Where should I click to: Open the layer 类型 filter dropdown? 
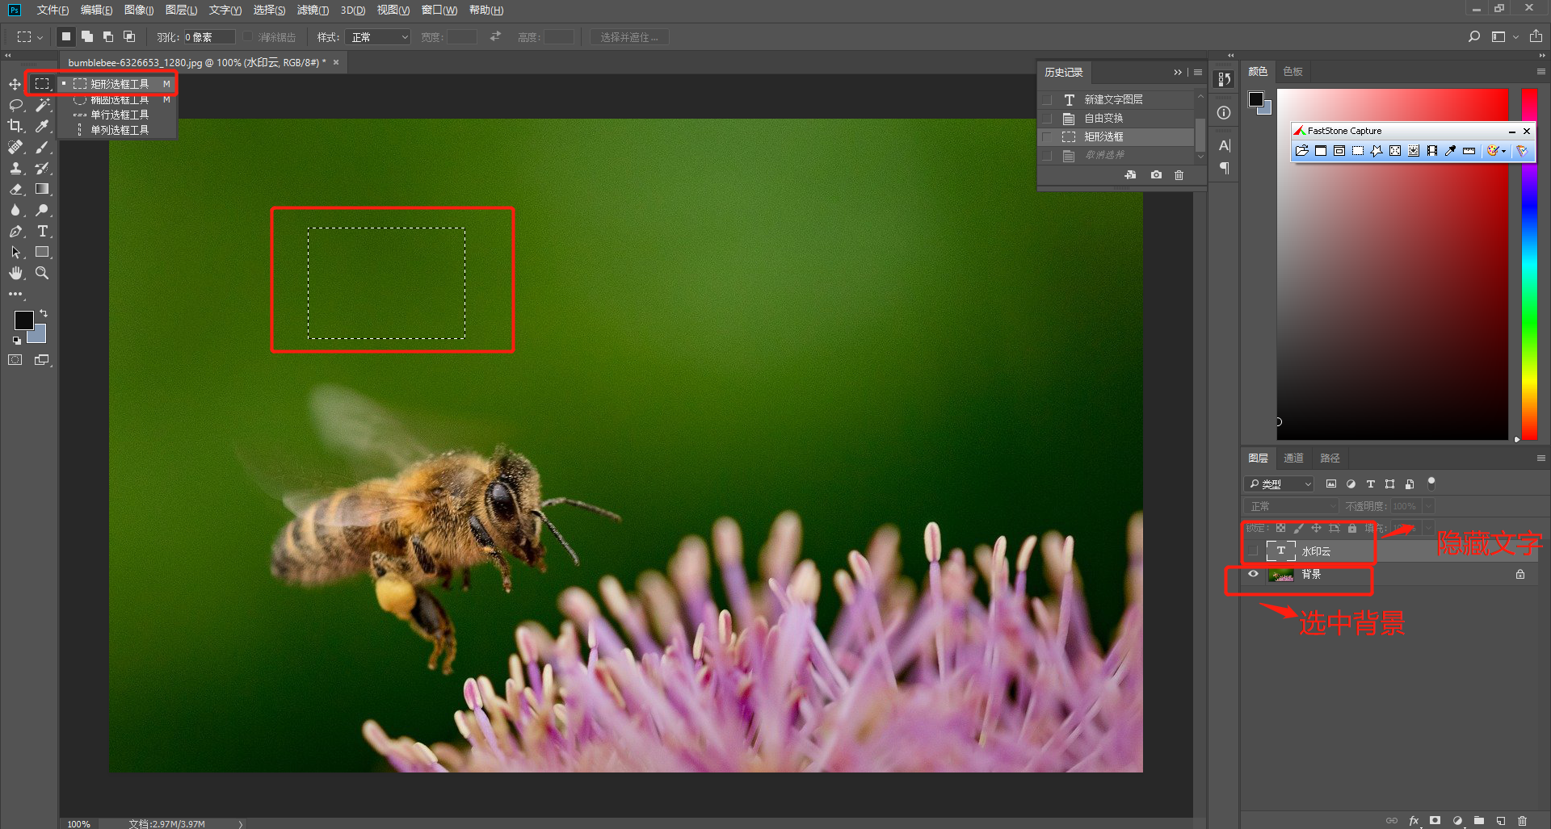click(1280, 484)
